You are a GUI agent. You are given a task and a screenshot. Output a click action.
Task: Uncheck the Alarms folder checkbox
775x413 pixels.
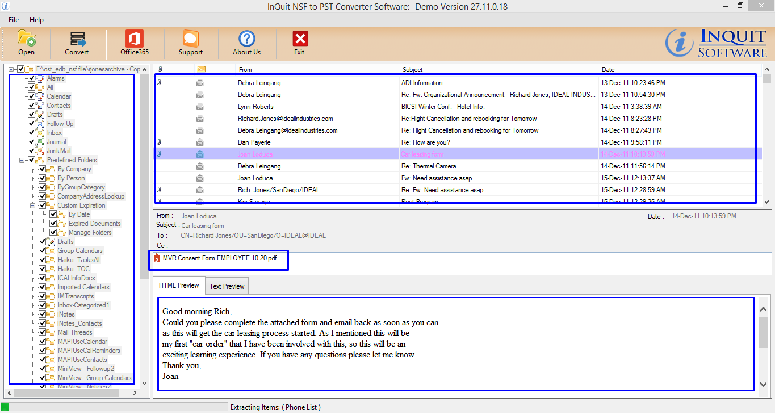pos(32,78)
